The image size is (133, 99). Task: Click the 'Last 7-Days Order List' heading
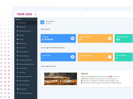click(48, 66)
